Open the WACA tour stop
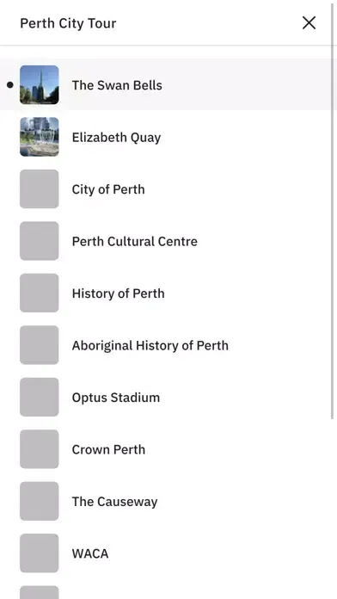 tap(167, 553)
